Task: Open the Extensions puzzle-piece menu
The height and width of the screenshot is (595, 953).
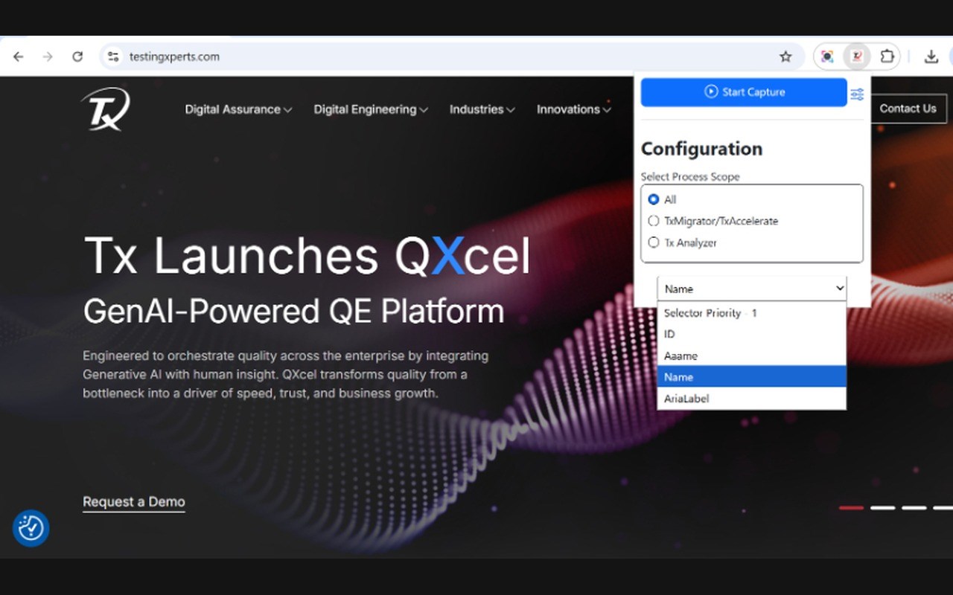Action: tap(887, 57)
